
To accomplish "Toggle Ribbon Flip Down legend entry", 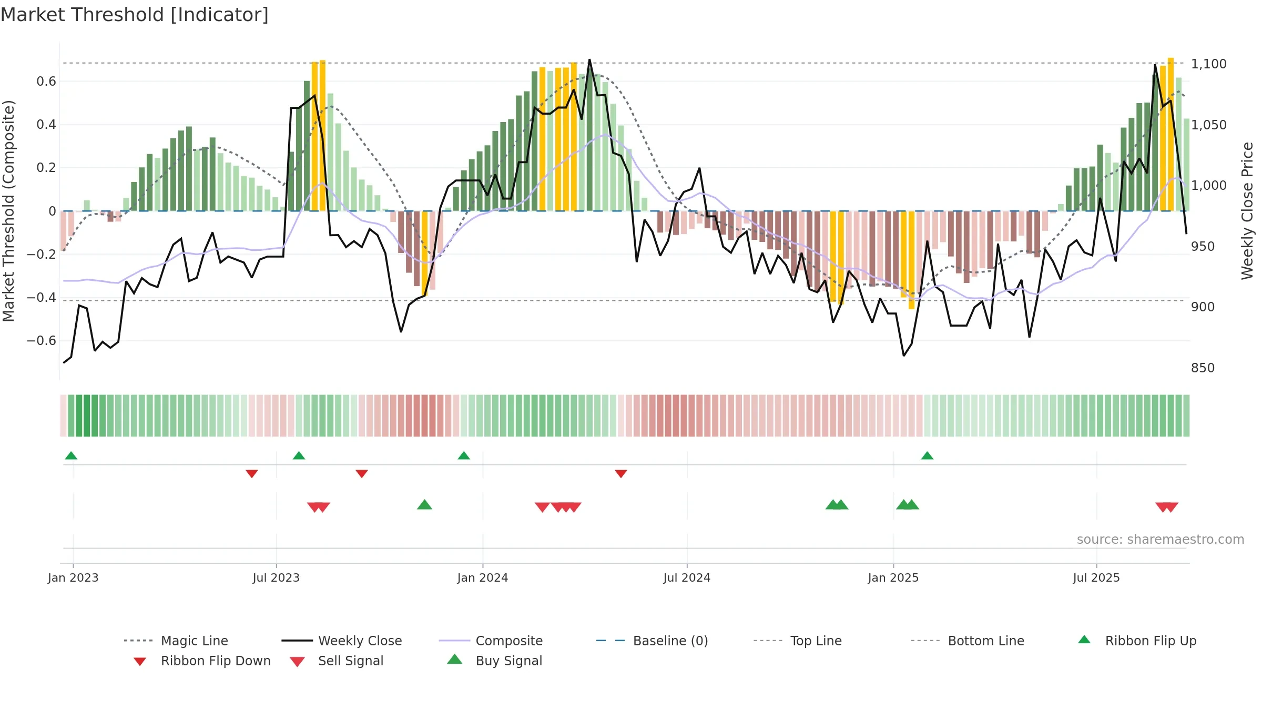I will [202, 661].
